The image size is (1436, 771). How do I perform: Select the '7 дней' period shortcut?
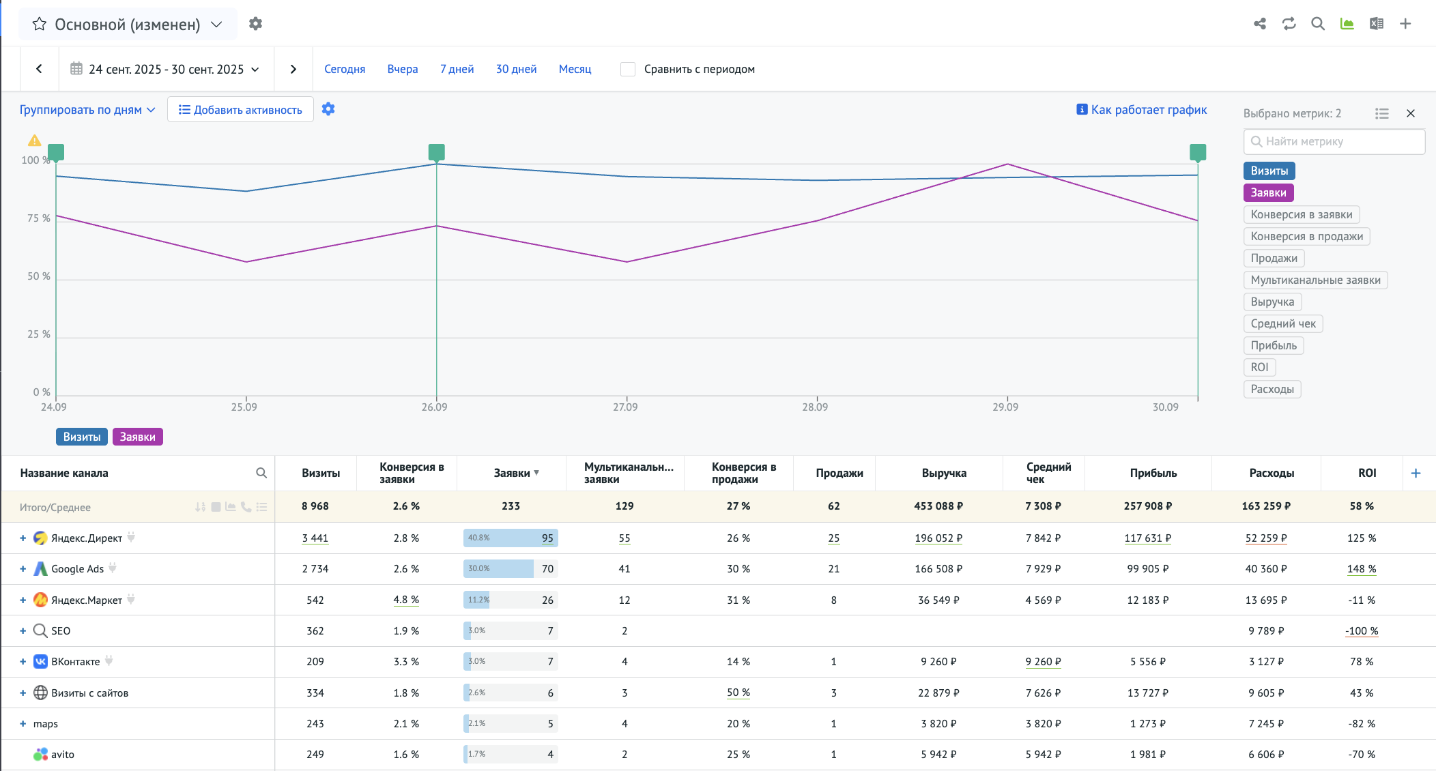(457, 69)
